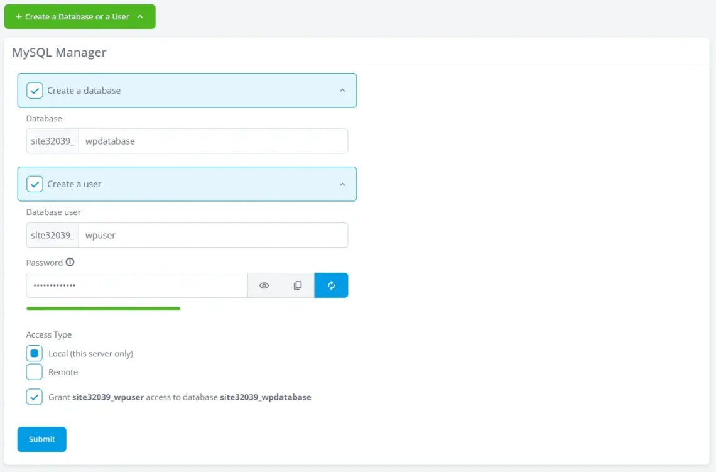Click the plus icon on the green button
716x472 pixels.
[19, 18]
